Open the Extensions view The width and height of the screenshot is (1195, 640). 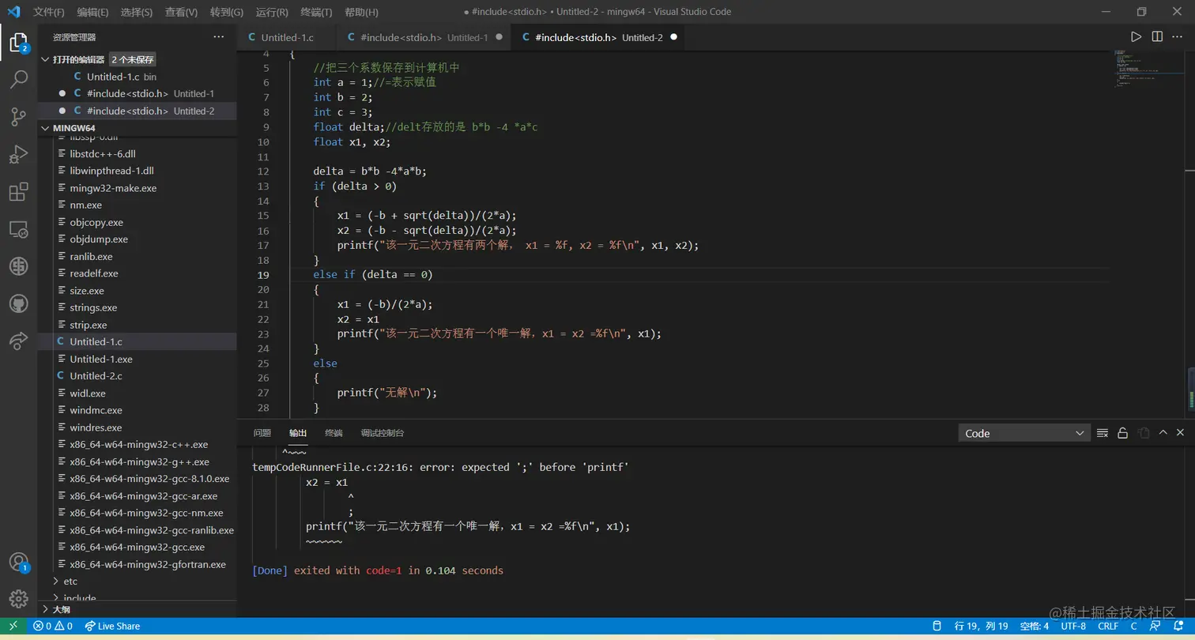tap(18, 192)
